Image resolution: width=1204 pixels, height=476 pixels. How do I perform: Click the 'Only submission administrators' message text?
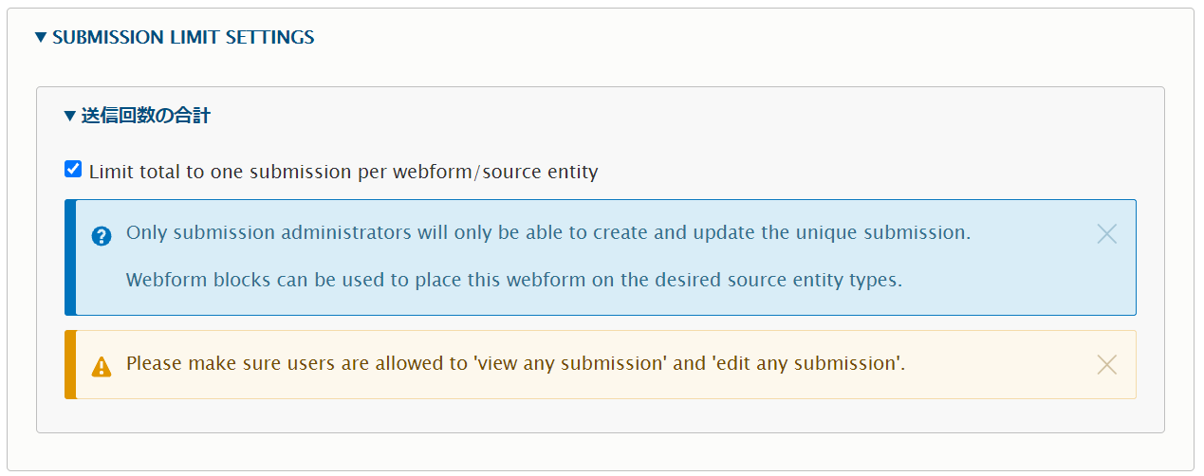(548, 233)
